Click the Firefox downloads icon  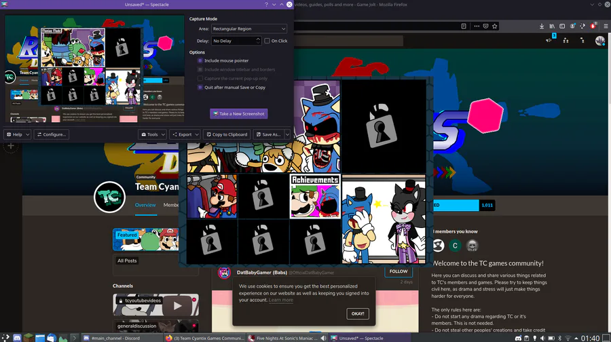coord(542,26)
